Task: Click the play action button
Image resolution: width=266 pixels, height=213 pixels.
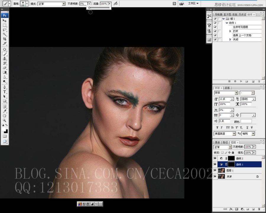Action: point(241,81)
